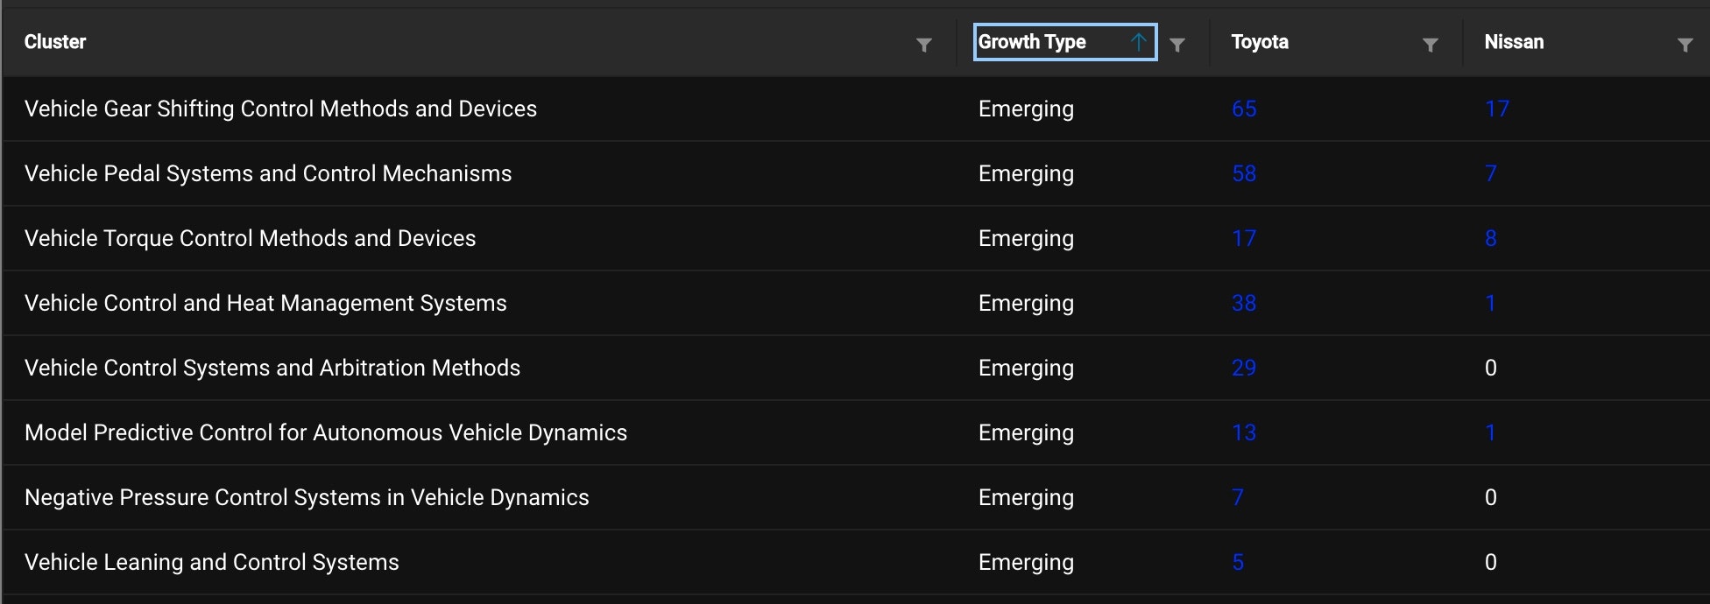Open Toyota count 13 for Model Predictive Control
This screenshot has width=1710, height=604.
(x=1244, y=432)
